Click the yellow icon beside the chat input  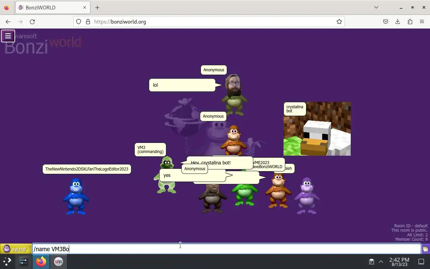425,249
